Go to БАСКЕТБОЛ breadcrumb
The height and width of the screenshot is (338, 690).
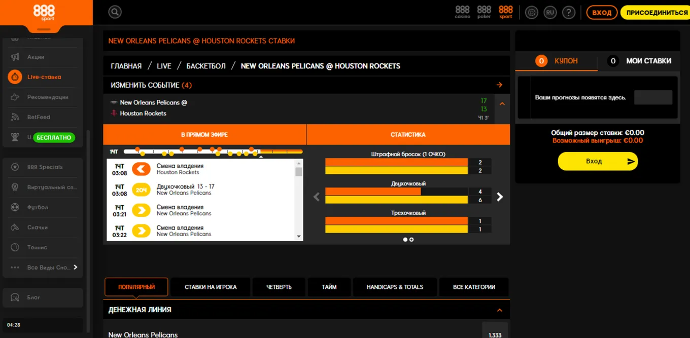206,66
